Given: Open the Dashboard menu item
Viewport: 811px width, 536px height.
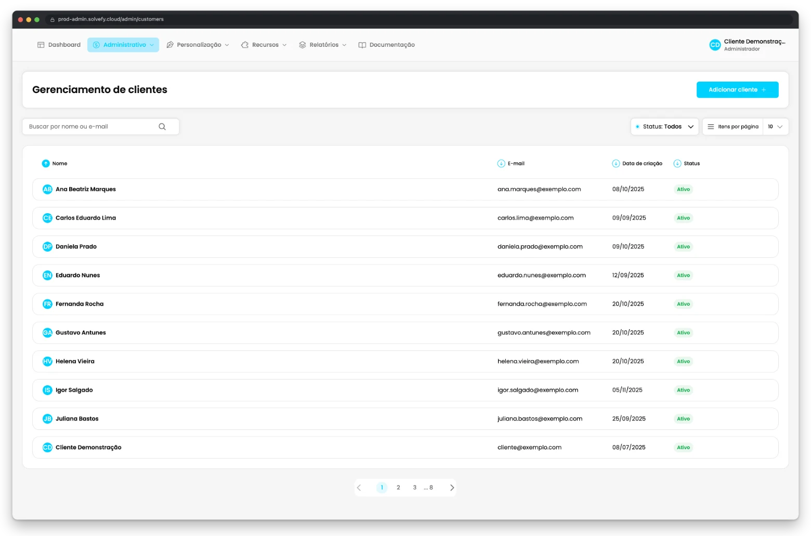Looking at the screenshot, I should coord(59,45).
